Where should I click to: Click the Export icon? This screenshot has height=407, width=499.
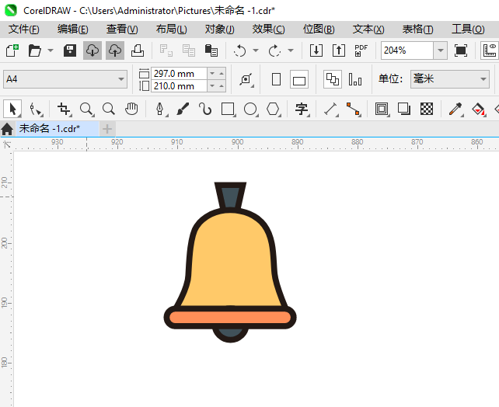coord(339,50)
